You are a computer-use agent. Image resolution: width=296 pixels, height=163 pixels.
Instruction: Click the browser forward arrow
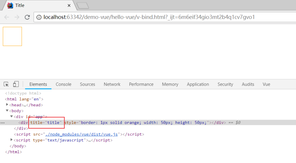[17, 17]
